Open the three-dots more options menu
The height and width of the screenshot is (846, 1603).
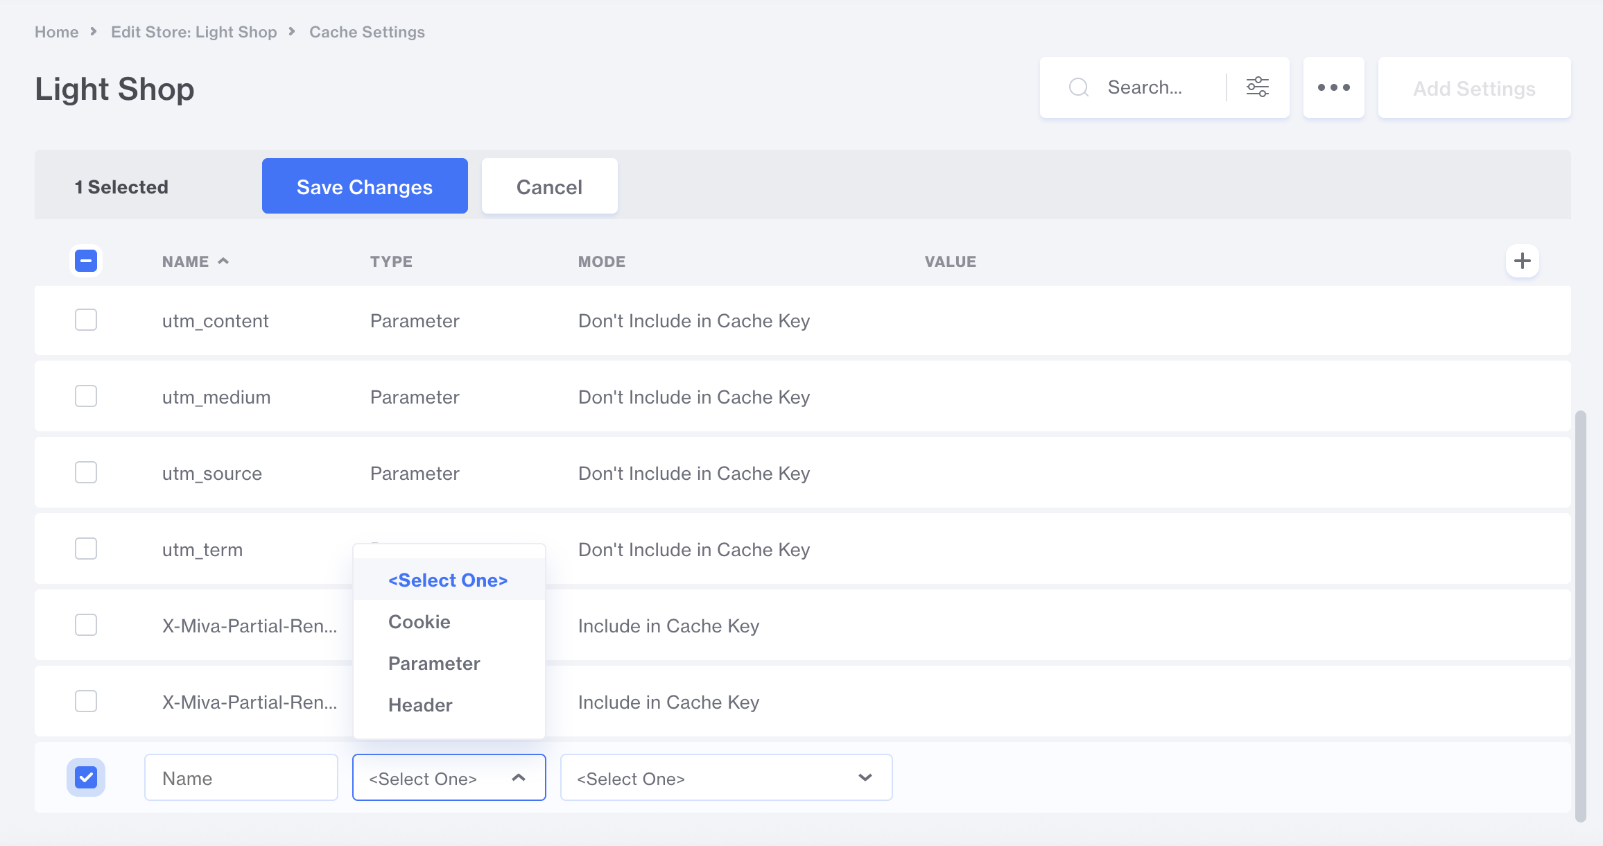click(x=1334, y=87)
